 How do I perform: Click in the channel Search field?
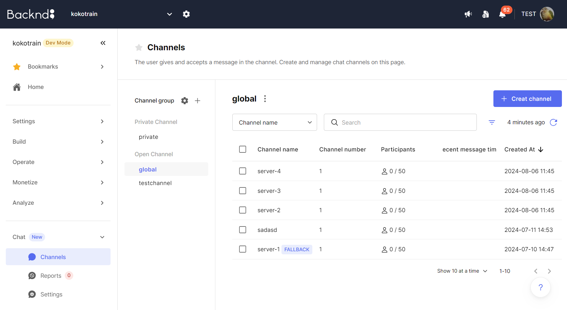coord(400,122)
